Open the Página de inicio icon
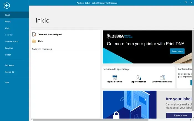This screenshot has height=121, width=194. 114,77
